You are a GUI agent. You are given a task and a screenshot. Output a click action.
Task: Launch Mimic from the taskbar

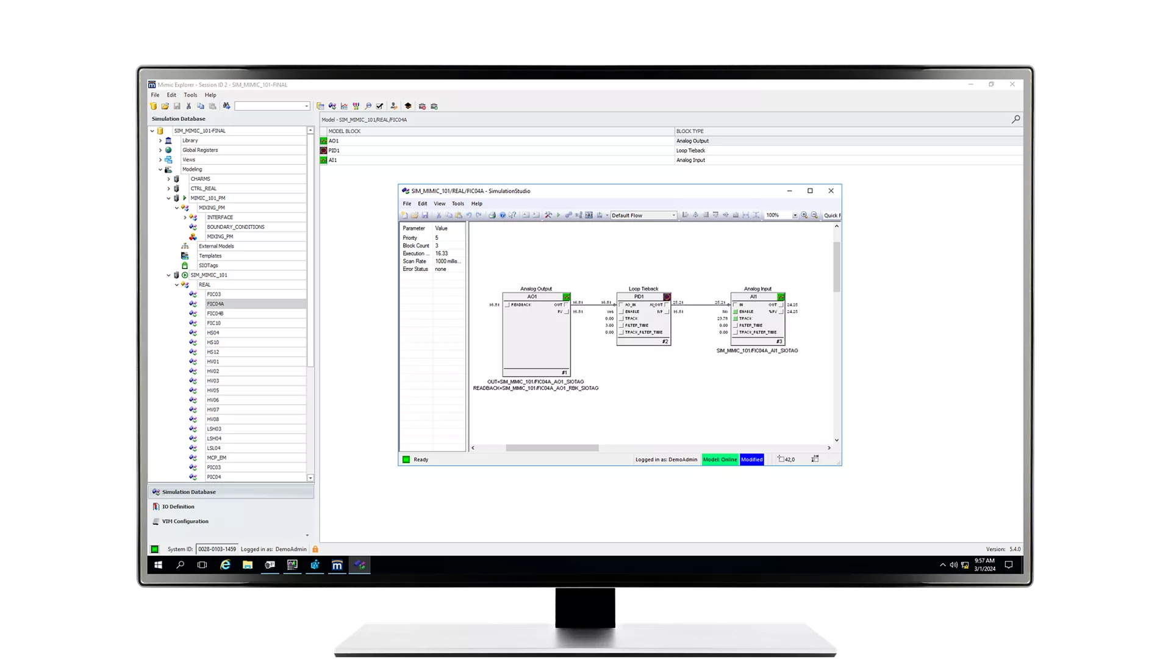click(x=337, y=565)
